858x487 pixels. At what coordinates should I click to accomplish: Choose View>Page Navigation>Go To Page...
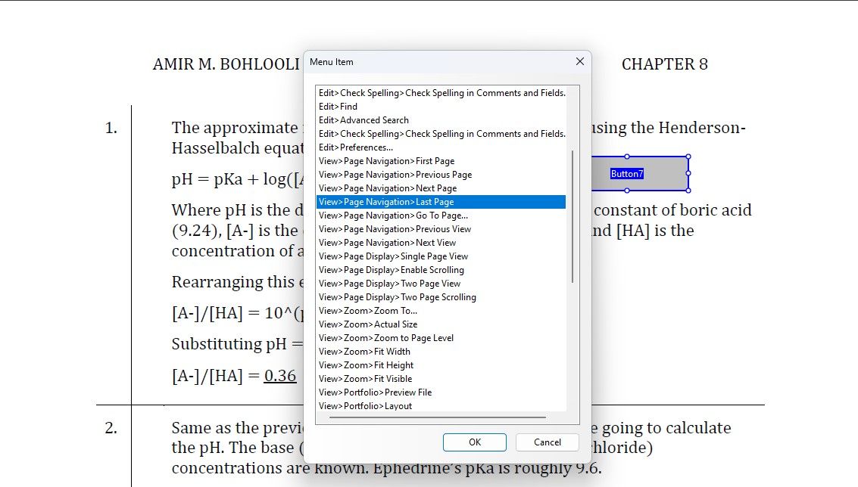pyautogui.click(x=441, y=216)
